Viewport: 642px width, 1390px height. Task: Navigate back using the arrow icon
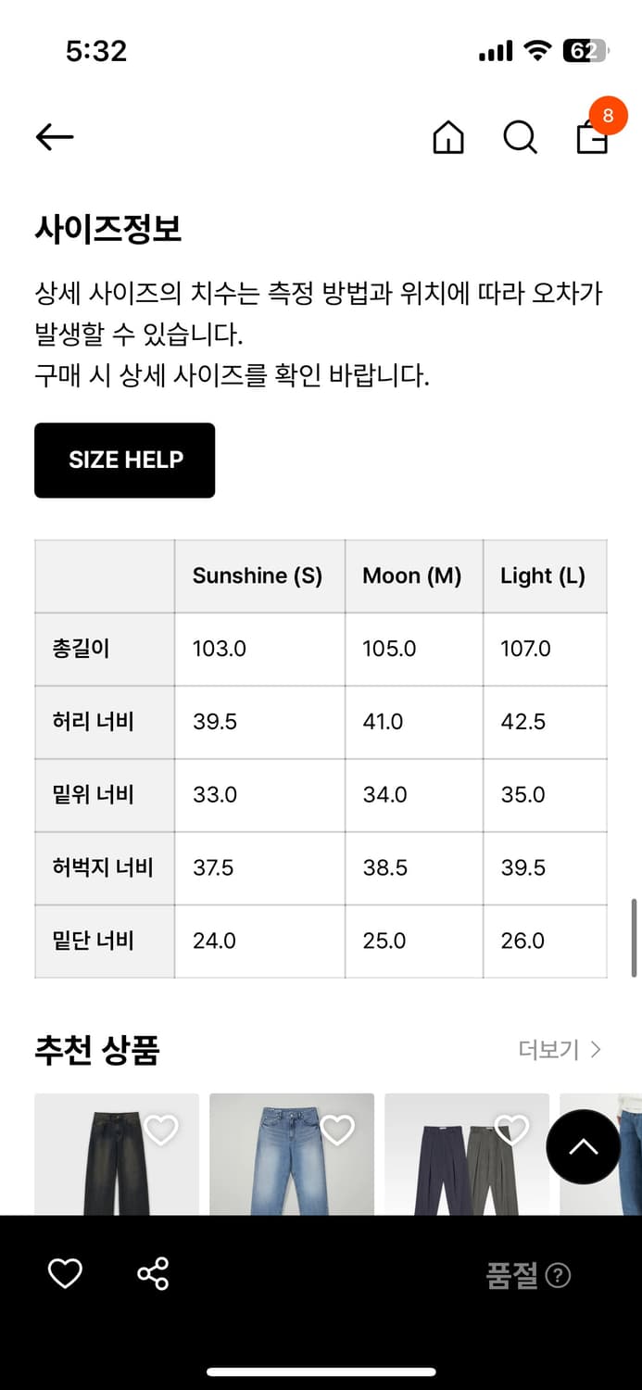(55, 136)
